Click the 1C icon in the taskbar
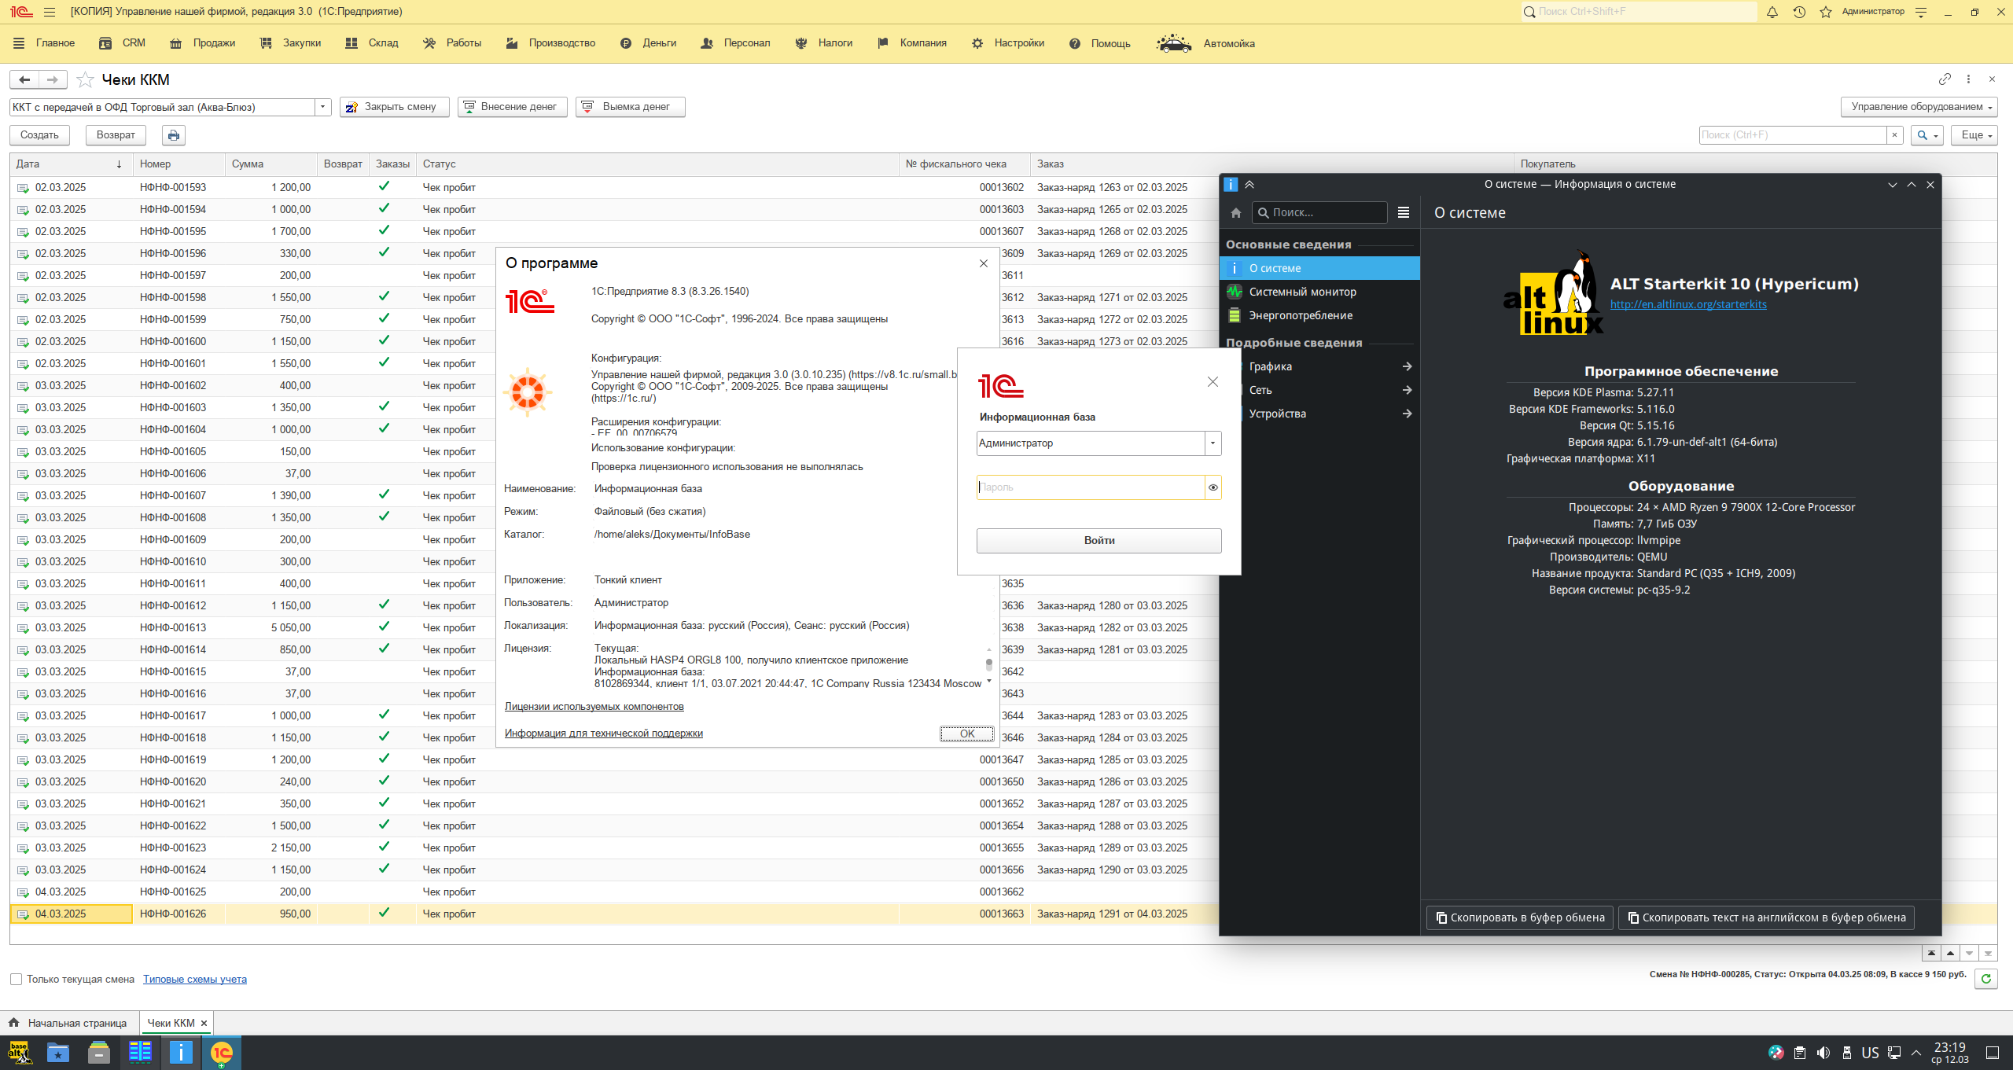The height and width of the screenshot is (1070, 2013). 222,1053
